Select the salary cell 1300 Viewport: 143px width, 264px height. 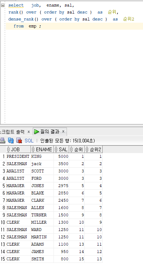(61, 222)
